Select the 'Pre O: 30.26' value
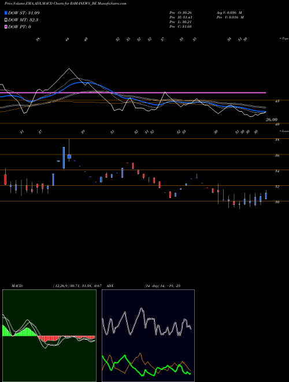 [x=180, y=13]
